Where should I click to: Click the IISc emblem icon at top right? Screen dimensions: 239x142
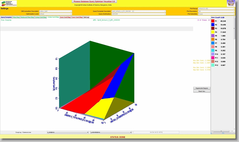coord(231,3)
